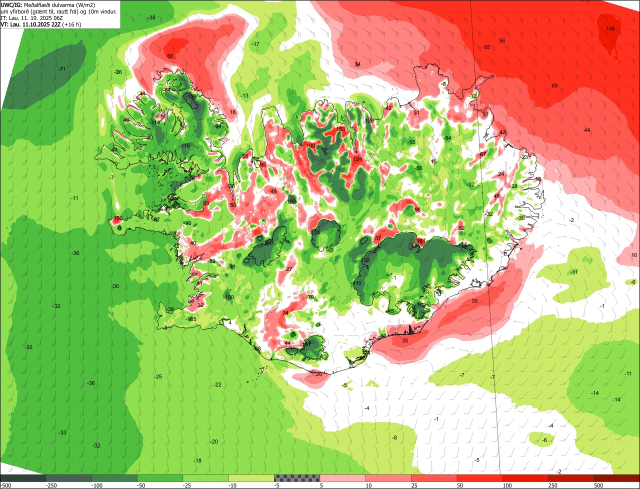The image size is (640, 489).
Task: Click the light pink legend swatch between 5 and 10
Action: [x=342, y=478]
